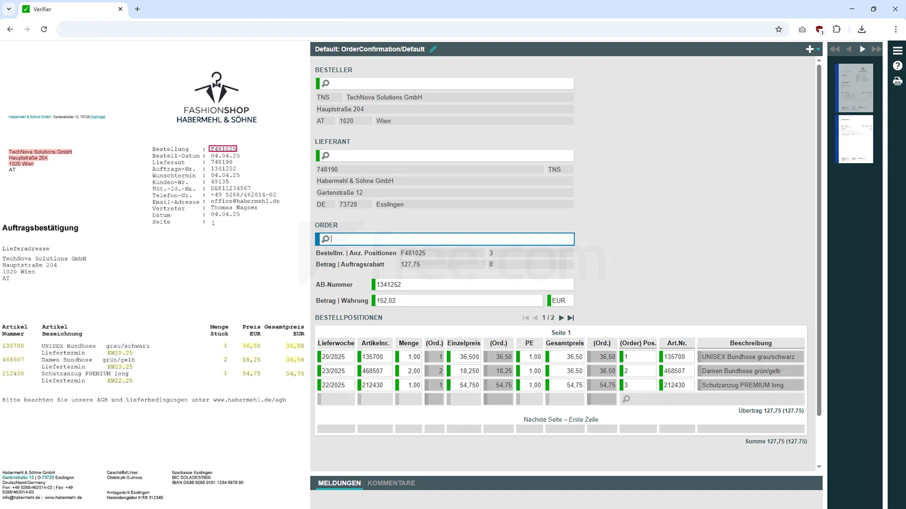This screenshot has width=906, height=509.
Task: Open a new browser tab
Action: [137, 9]
